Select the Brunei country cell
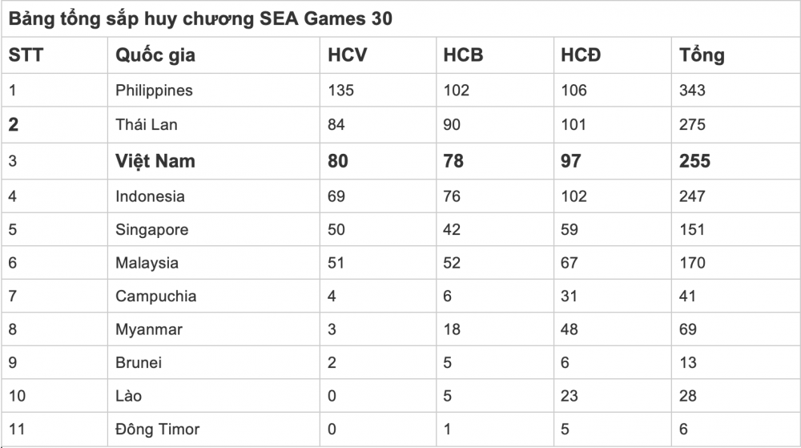The width and height of the screenshot is (801, 448). [x=139, y=362]
